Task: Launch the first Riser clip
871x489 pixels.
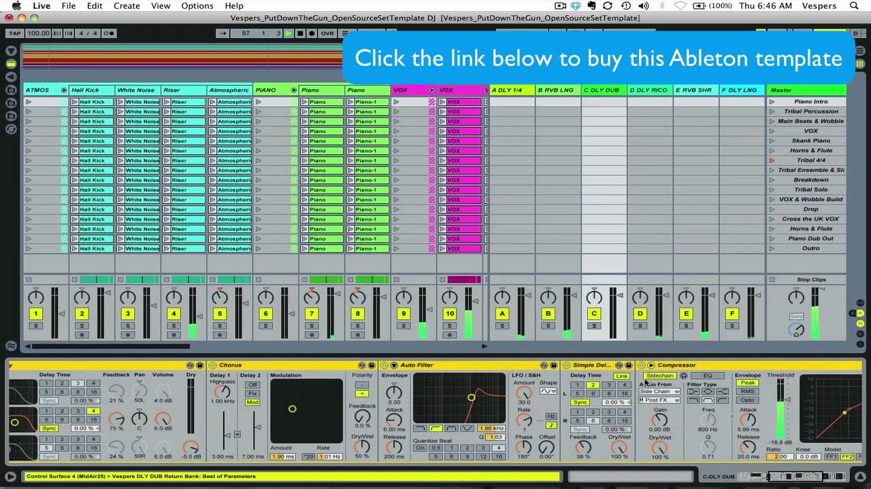Action: [166, 102]
